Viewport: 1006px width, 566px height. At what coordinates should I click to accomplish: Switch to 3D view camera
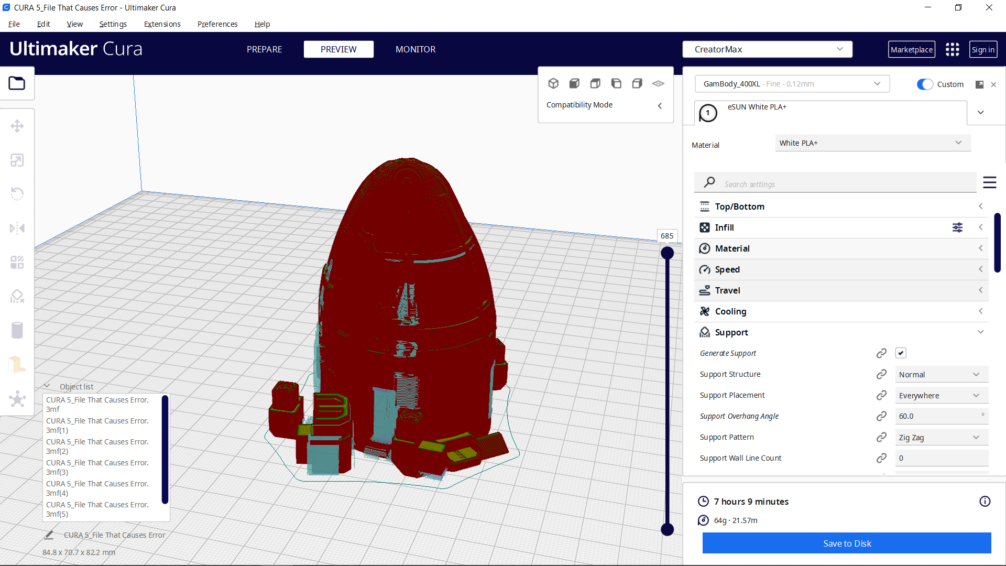click(x=553, y=83)
